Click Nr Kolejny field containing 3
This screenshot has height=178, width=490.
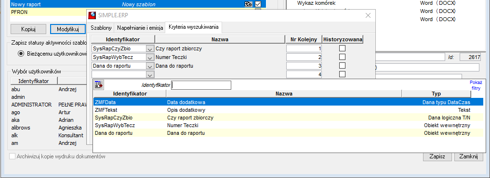pyautogui.click(x=304, y=66)
